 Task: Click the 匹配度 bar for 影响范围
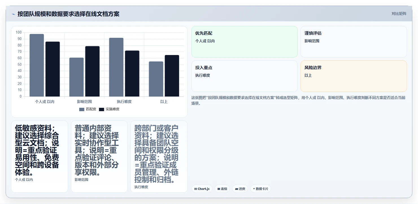[x=77, y=77]
